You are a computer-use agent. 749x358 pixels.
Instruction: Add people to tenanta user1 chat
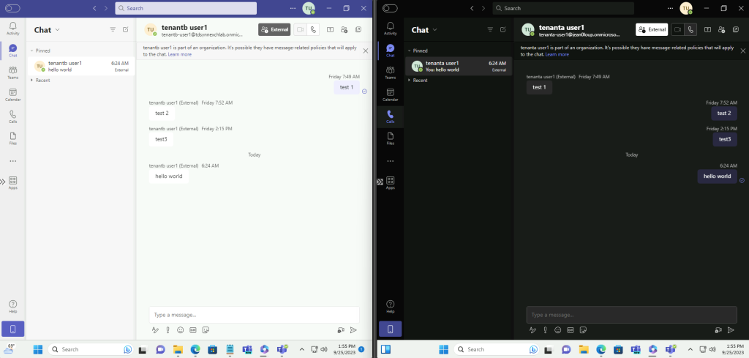[x=721, y=29]
